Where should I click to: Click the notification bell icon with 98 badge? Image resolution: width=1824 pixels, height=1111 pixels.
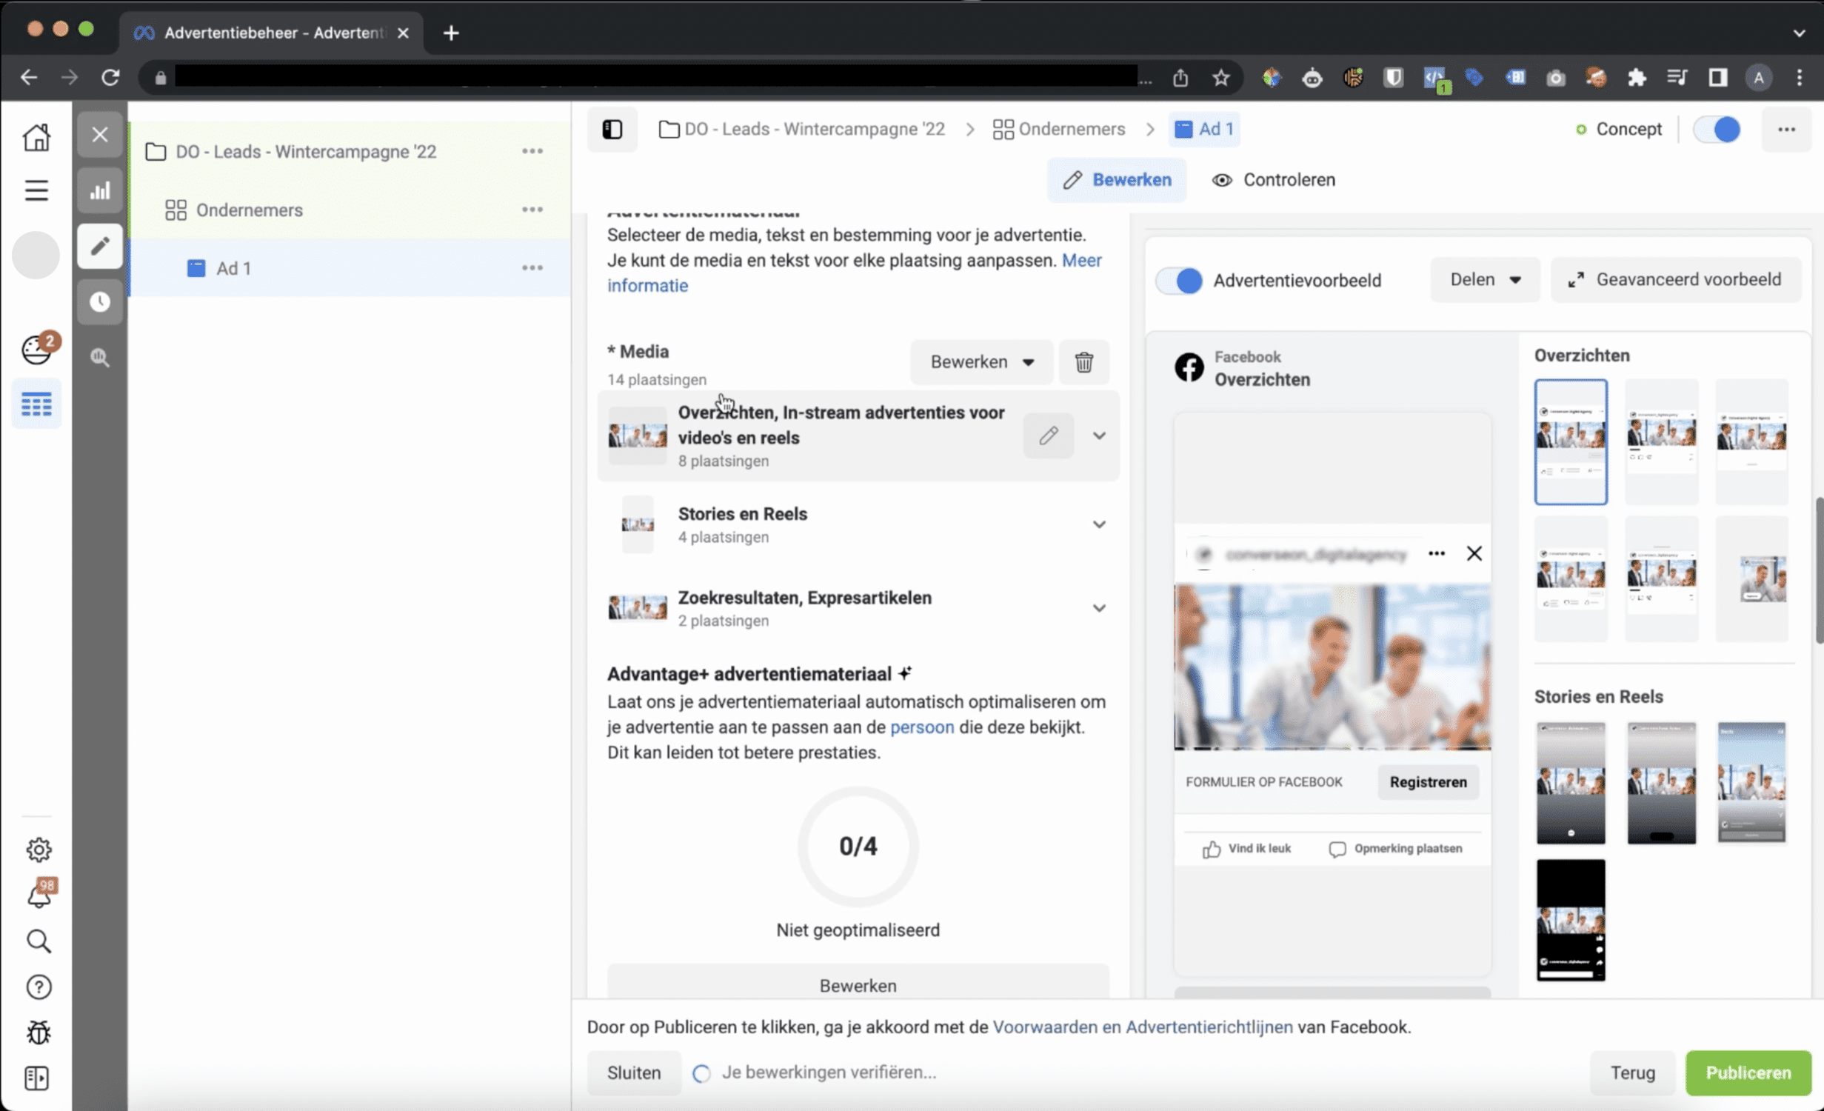(38, 895)
